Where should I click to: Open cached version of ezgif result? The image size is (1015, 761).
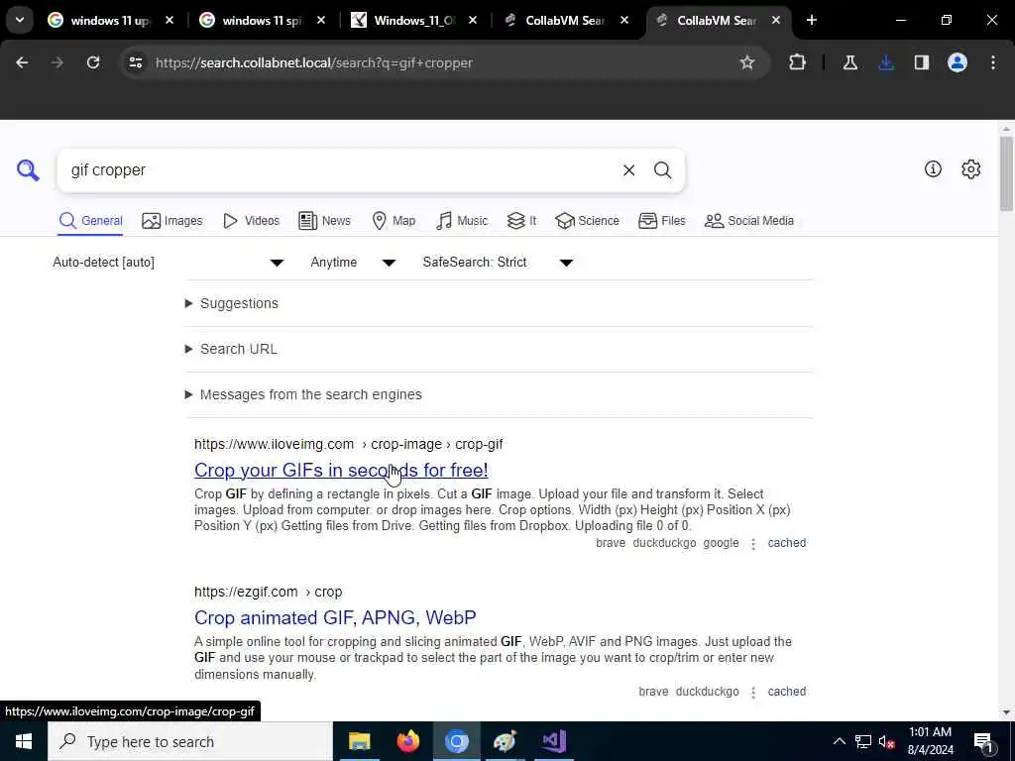[786, 691]
